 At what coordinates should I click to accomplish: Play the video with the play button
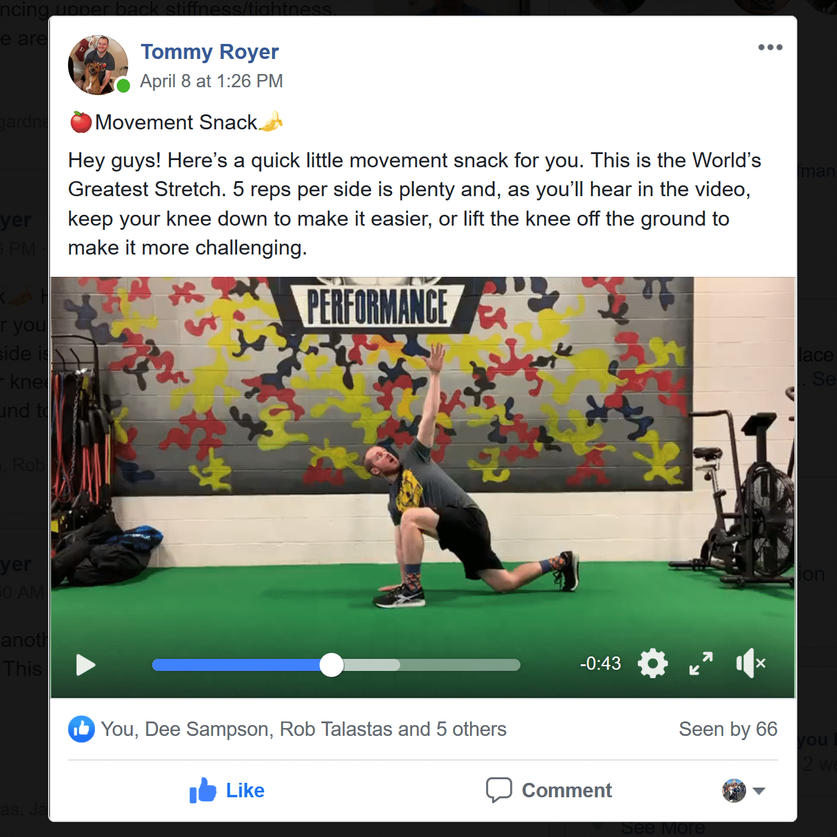85,665
